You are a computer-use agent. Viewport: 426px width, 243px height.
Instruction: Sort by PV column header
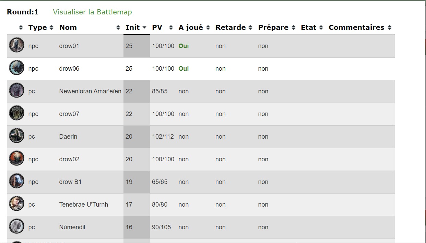(x=157, y=27)
